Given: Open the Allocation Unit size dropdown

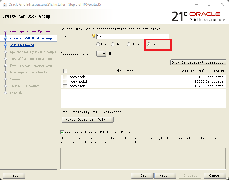Looking at the screenshot, I should pyautogui.click(x=101, y=54).
